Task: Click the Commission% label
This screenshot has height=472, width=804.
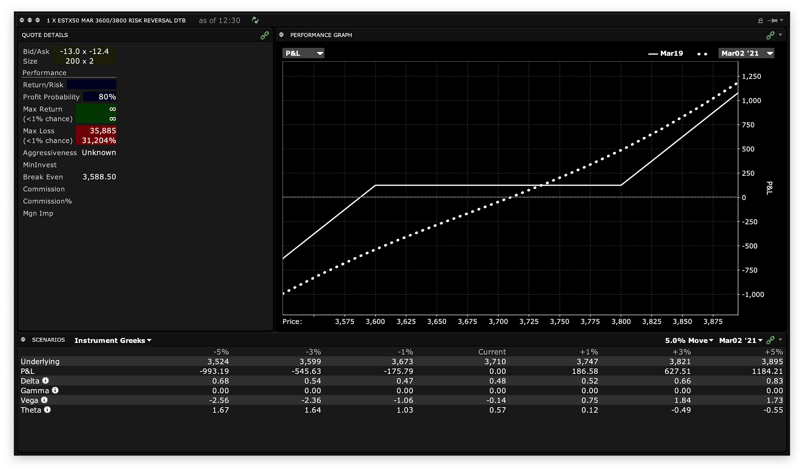Action: [47, 201]
